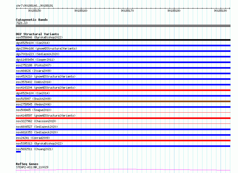
Task: Open variant dgv7001n223 (Sedlazeck2020)
Action: tap(38, 54)
